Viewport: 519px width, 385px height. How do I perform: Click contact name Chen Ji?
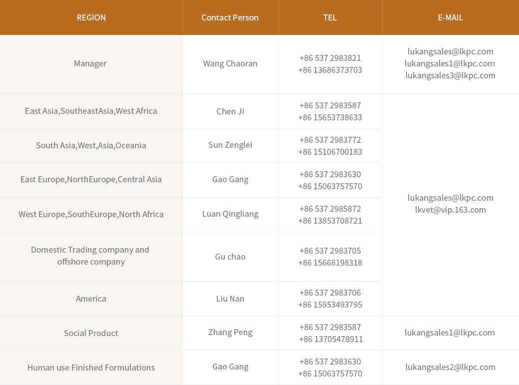[x=230, y=111]
